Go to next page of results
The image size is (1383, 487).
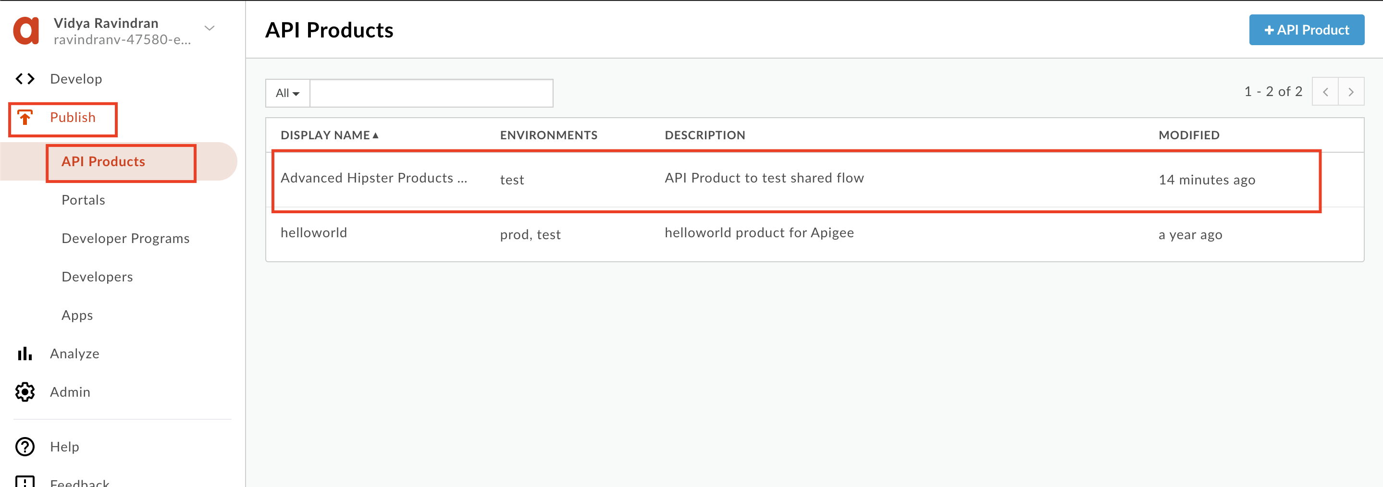[x=1351, y=92]
